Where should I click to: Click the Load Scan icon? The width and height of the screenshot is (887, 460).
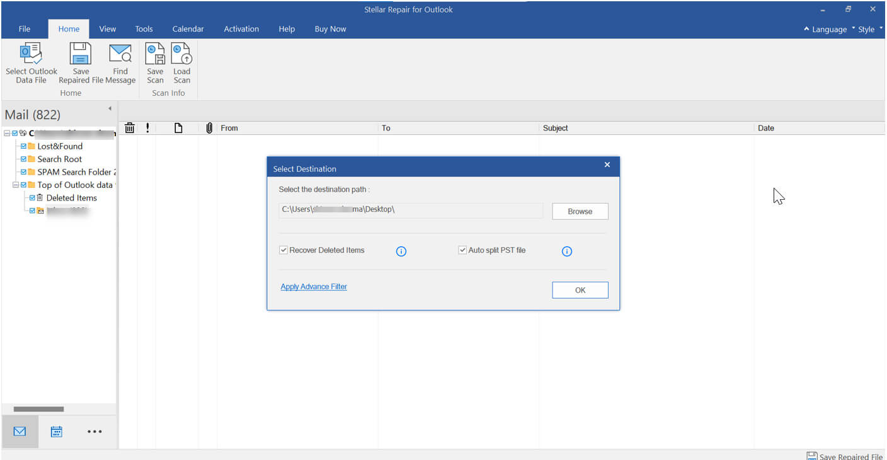pyautogui.click(x=181, y=54)
